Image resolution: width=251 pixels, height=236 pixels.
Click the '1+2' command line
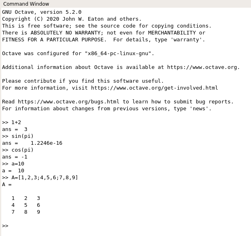click(11, 122)
